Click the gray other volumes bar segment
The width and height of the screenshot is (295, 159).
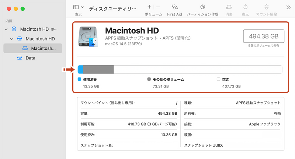pos(98,69)
